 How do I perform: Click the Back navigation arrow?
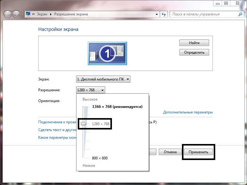(8, 14)
